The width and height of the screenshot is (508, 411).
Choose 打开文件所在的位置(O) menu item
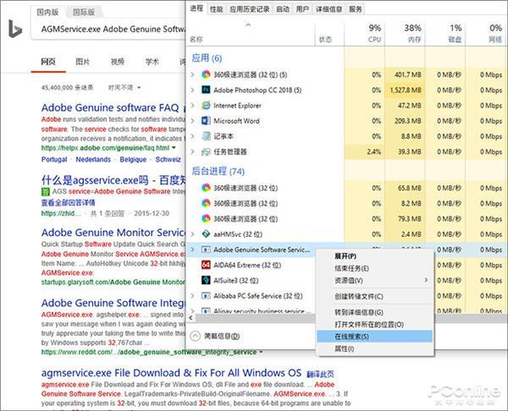(x=375, y=324)
